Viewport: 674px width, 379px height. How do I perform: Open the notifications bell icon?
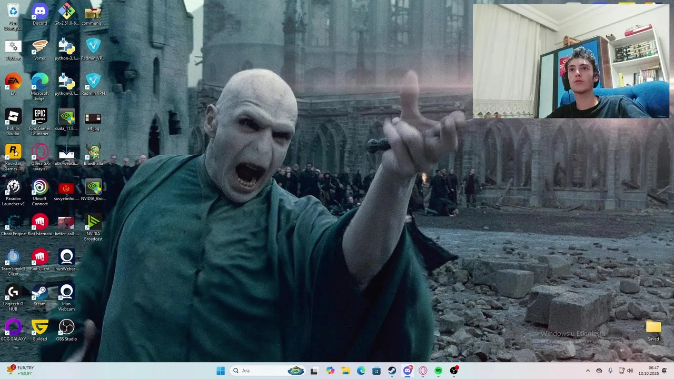[x=665, y=371]
